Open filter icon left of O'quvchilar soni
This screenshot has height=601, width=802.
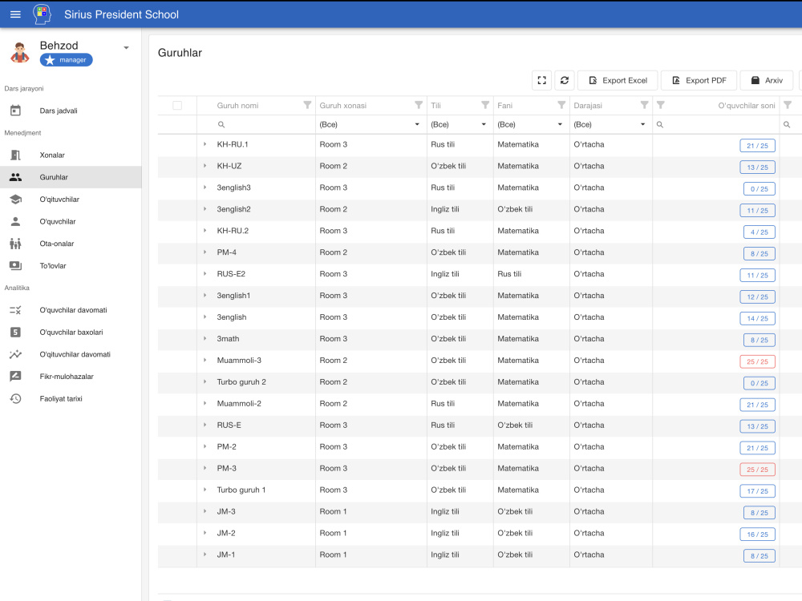pos(661,105)
